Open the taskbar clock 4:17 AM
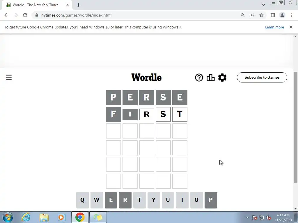 click(x=283, y=217)
